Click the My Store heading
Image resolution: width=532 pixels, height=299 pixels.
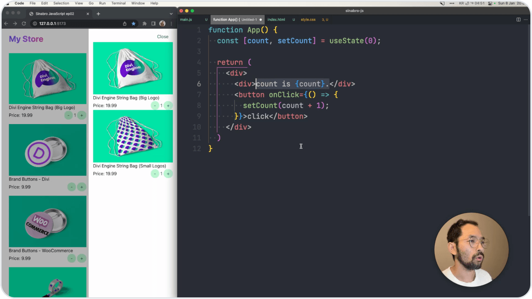point(26,39)
